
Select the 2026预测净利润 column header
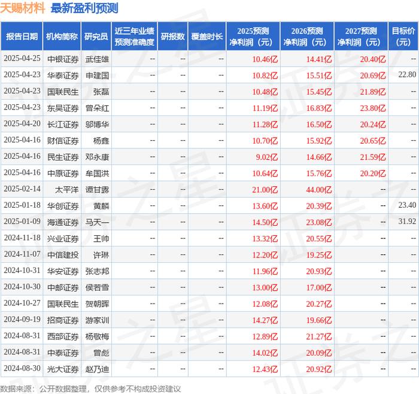[x=307, y=37]
